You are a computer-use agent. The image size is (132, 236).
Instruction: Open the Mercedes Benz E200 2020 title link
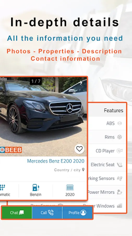pos(56,161)
